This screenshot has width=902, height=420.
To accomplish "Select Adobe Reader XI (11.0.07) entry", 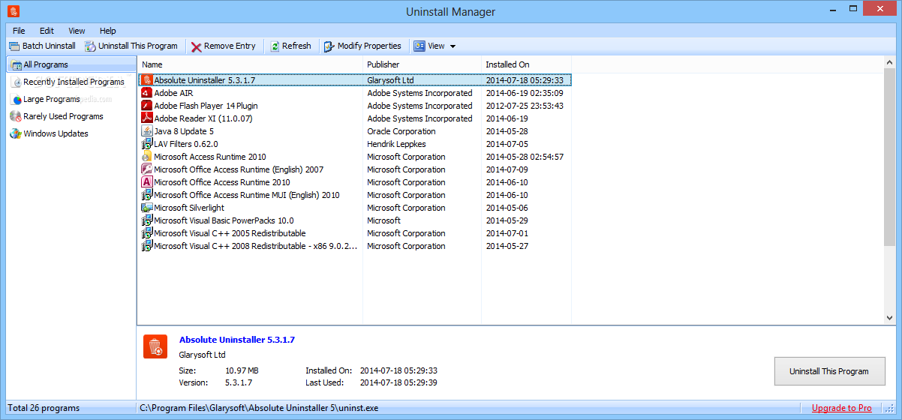I will click(203, 118).
